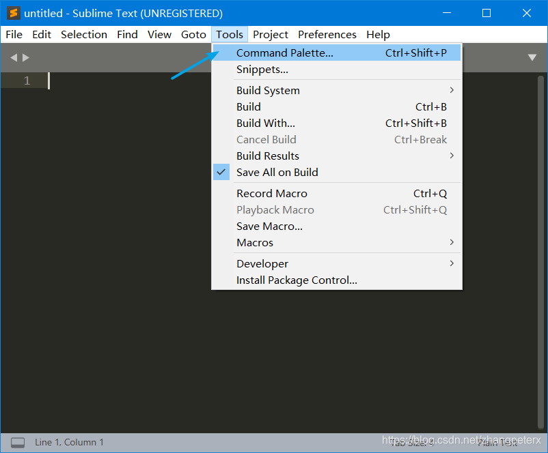Open Tab Size selector in status bar
Image resolution: width=548 pixels, height=453 pixels.
tap(413, 443)
